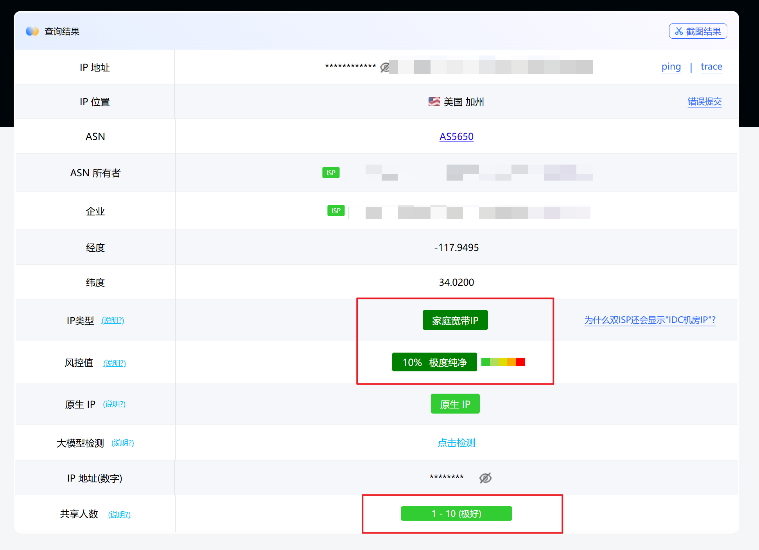This screenshot has height=550, width=759.
Task: Select the longitude value -117.9495
Action: tap(456, 247)
